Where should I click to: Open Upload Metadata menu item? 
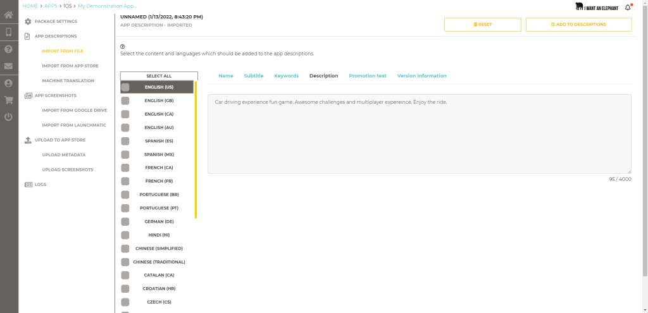(x=64, y=155)
